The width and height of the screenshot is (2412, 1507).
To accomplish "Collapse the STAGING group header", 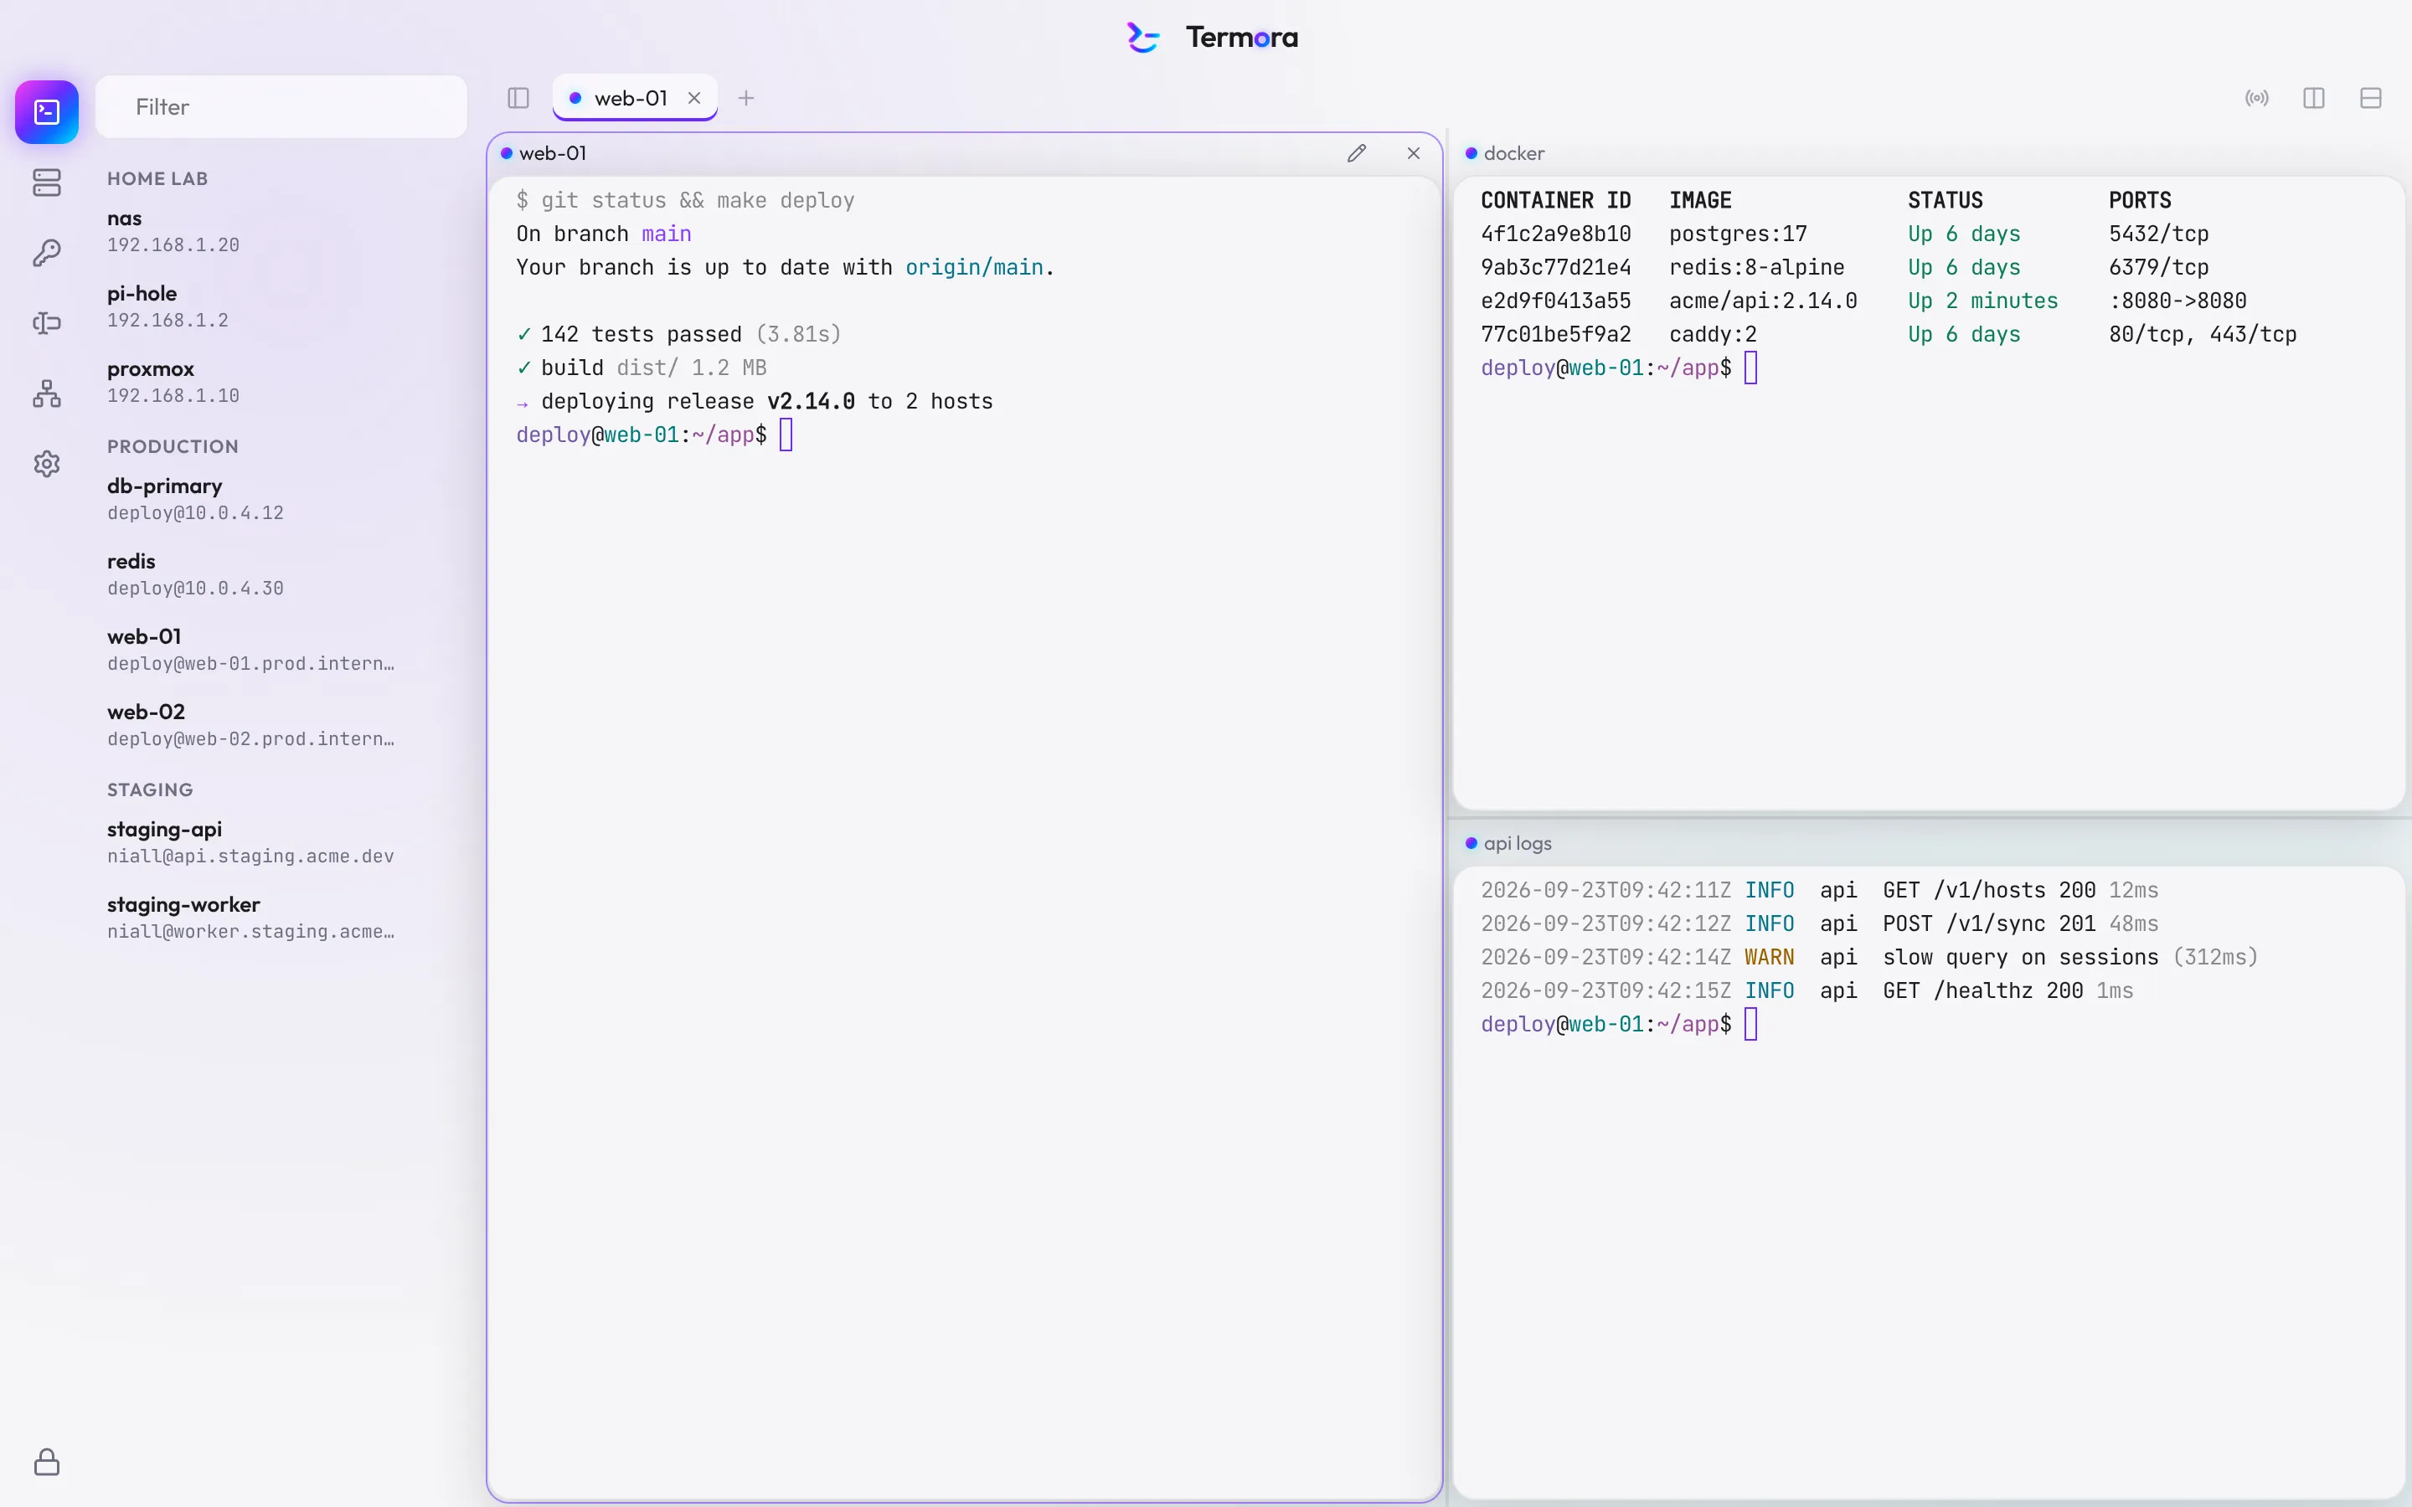I will (150, 790).
